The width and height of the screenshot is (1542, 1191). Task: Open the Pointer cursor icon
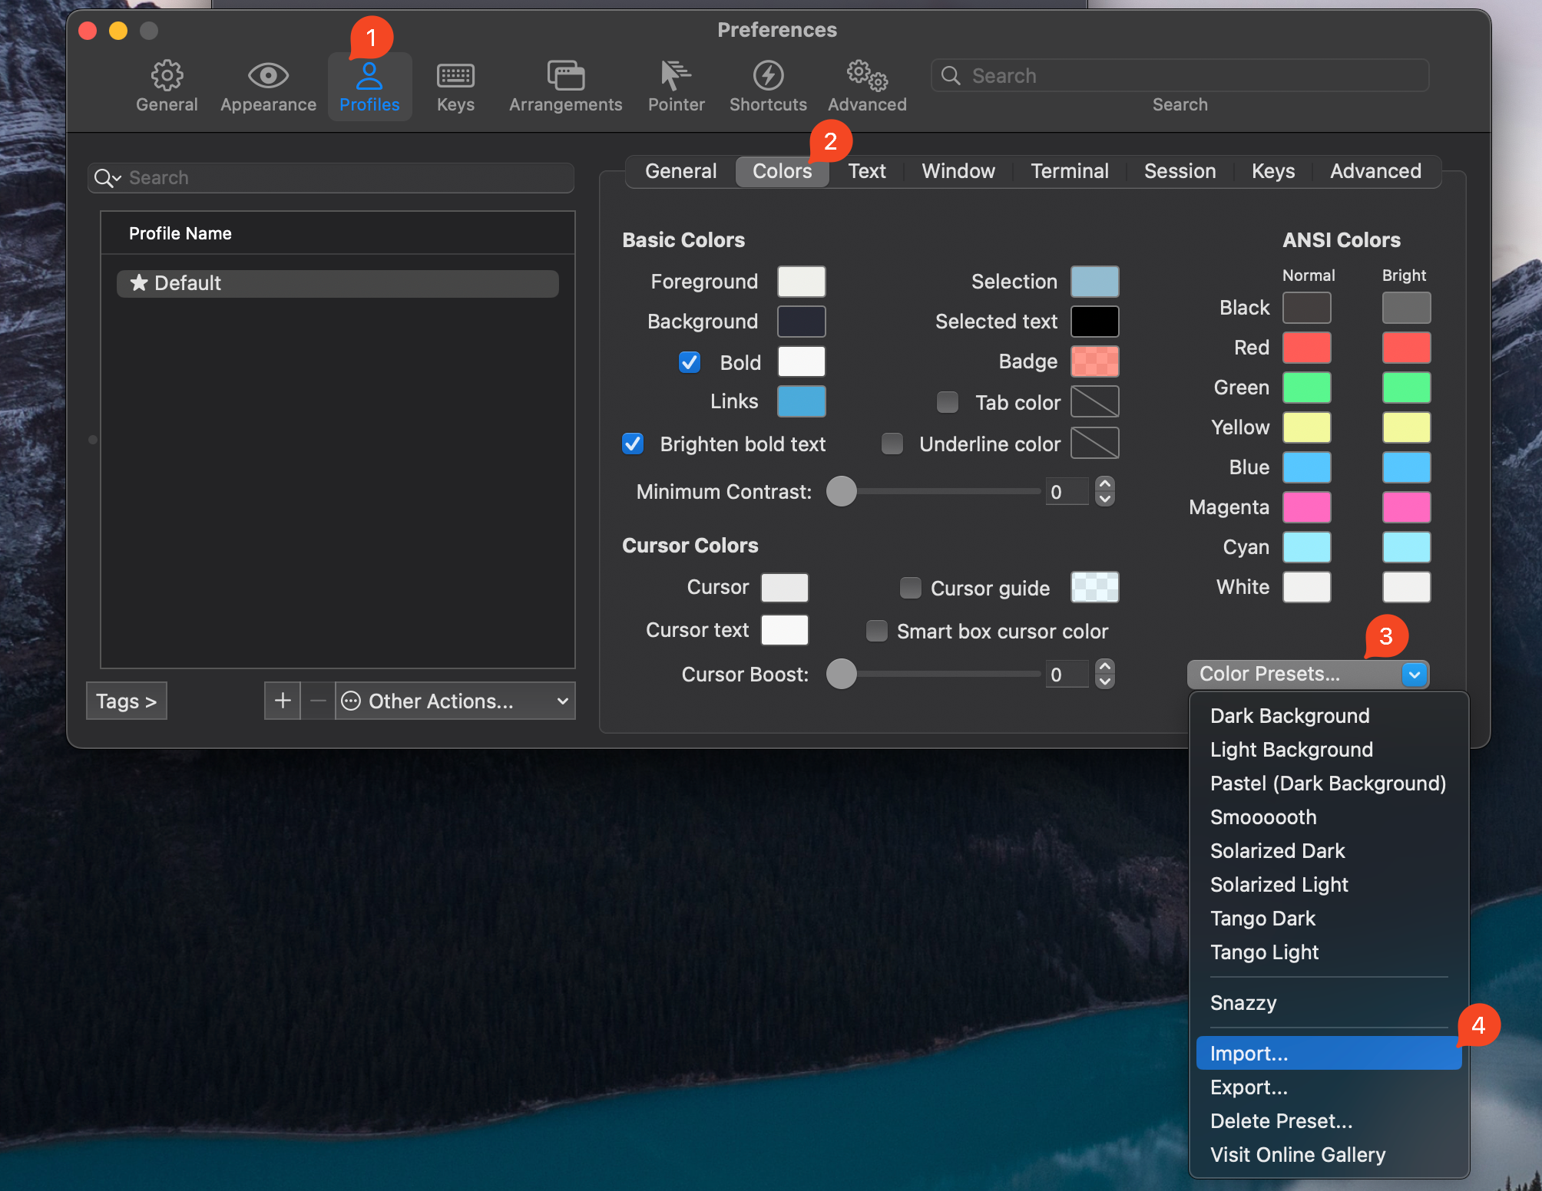coord(676,76)
